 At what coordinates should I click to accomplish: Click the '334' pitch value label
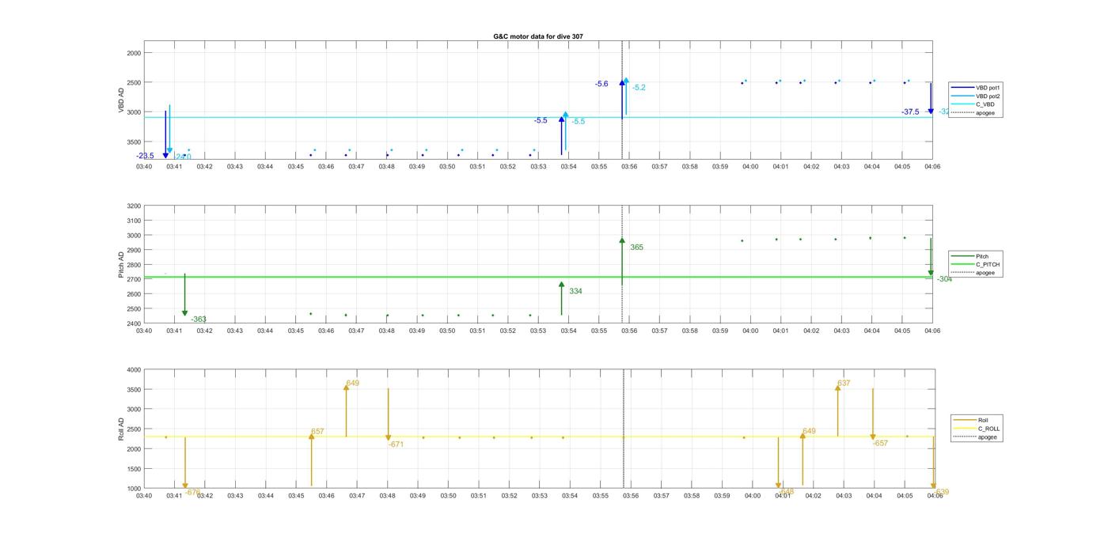(x=575, y=291)
